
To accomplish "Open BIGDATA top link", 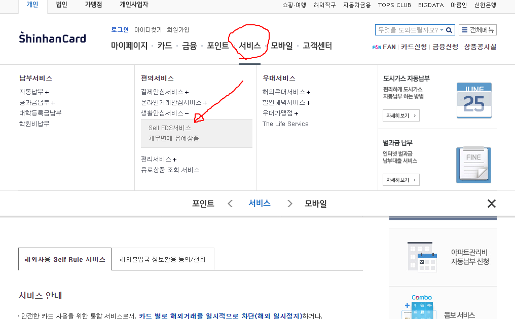I will pyautogui.click(x=431, y=5).
